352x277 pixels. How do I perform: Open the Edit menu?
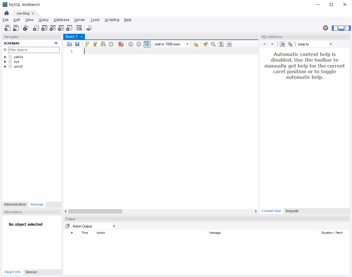click(x=17, y=20)
